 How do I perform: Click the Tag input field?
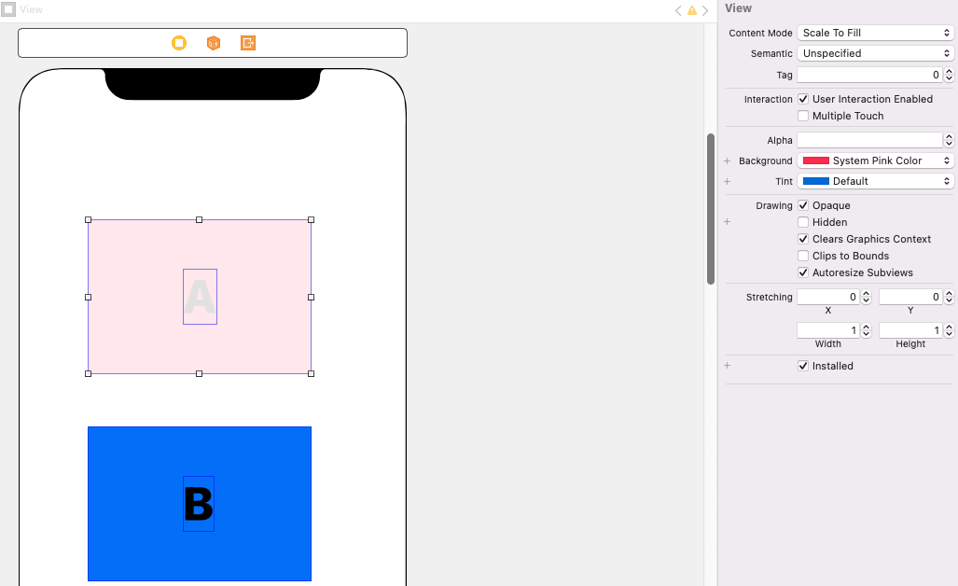870,75
